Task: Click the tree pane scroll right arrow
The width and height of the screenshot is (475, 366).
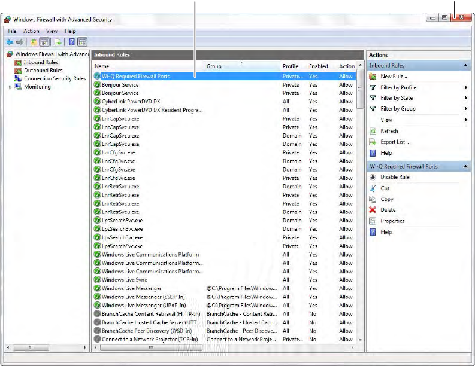Action: coord(85,347)
